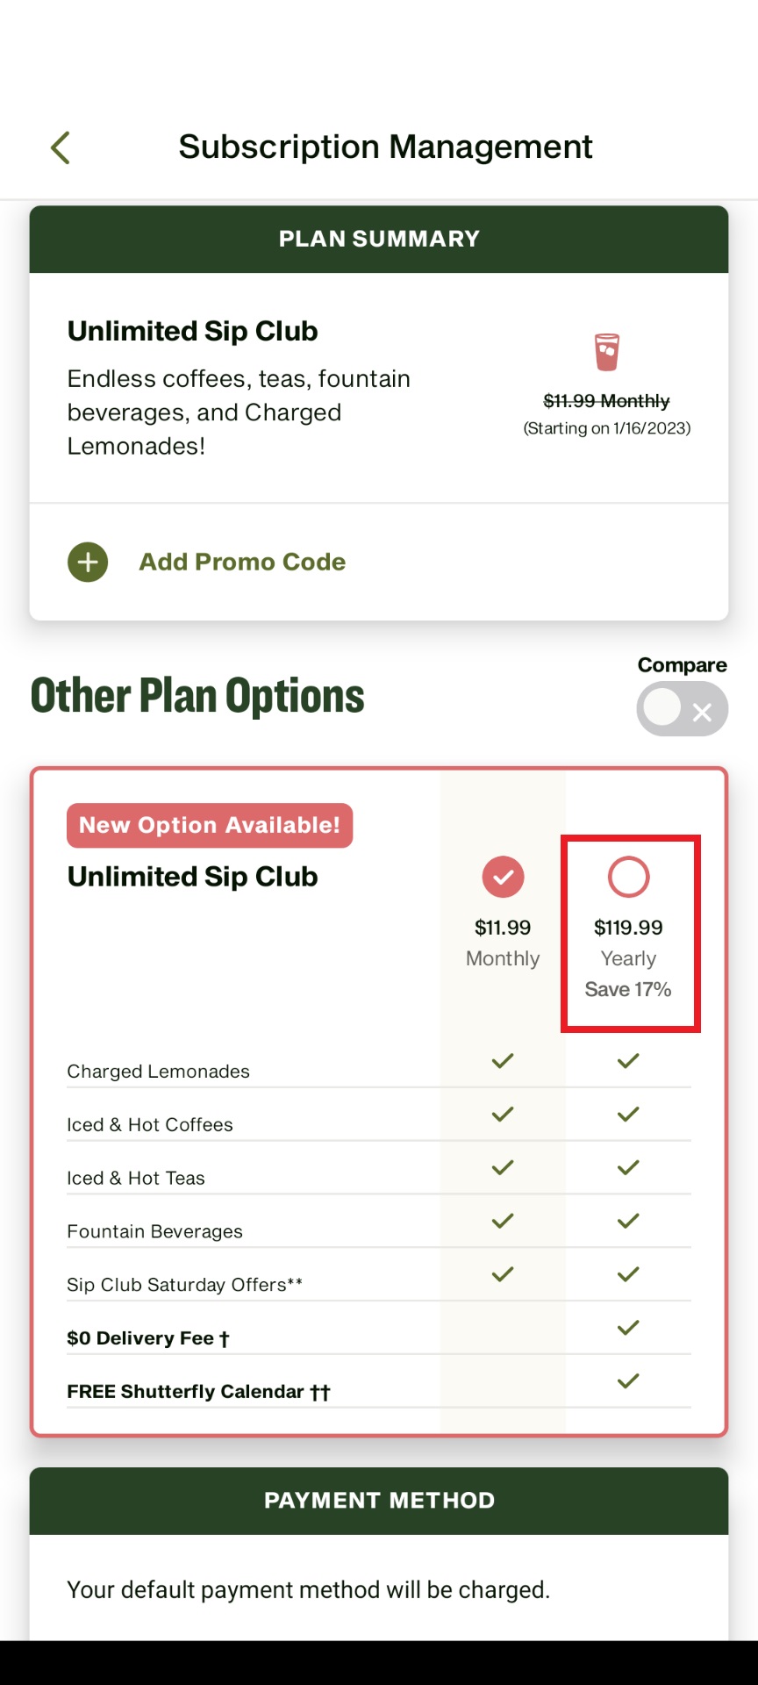Tap the strikethrough $11.99 Monthly price

[606, 401]
